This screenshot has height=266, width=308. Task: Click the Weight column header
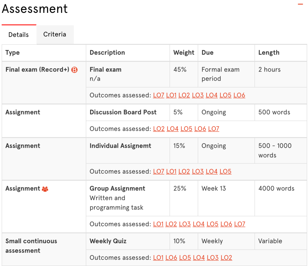[x=184, y=53]
